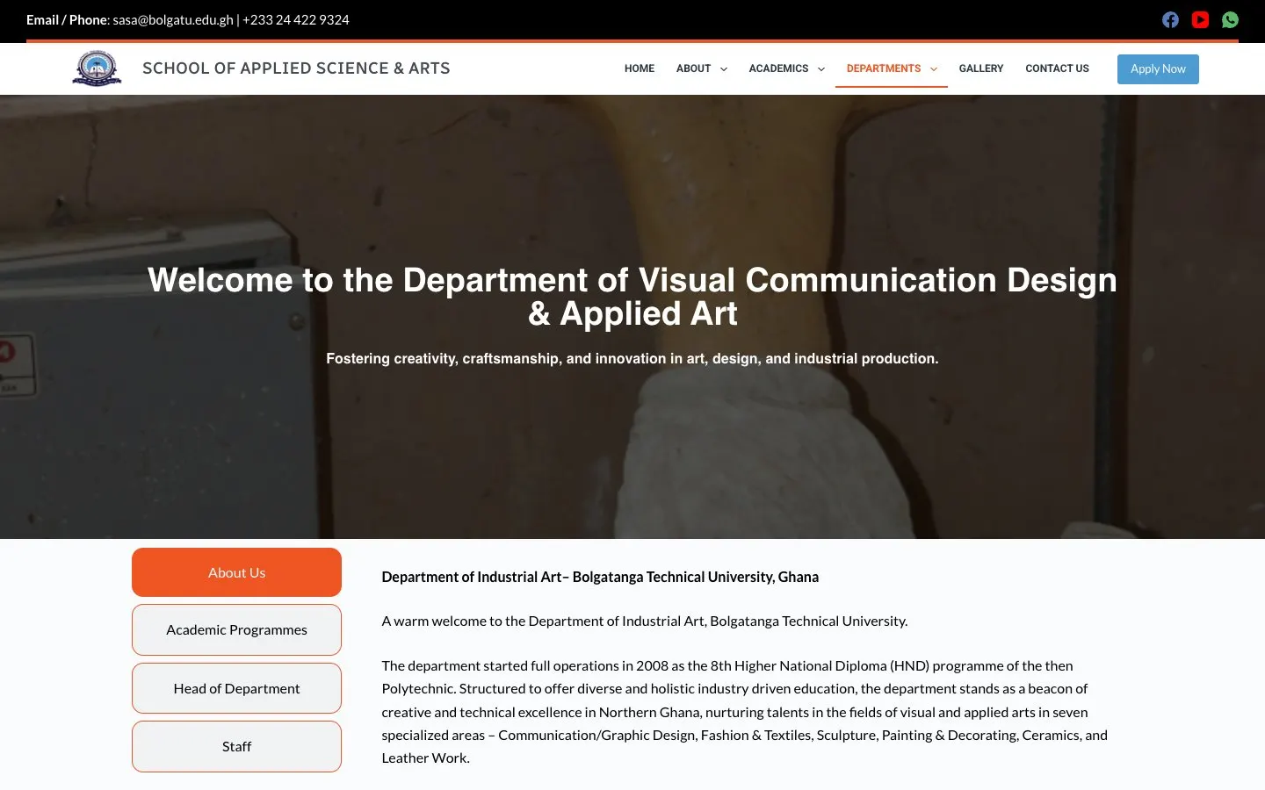Select the About Us tab

tap(236, 572)
